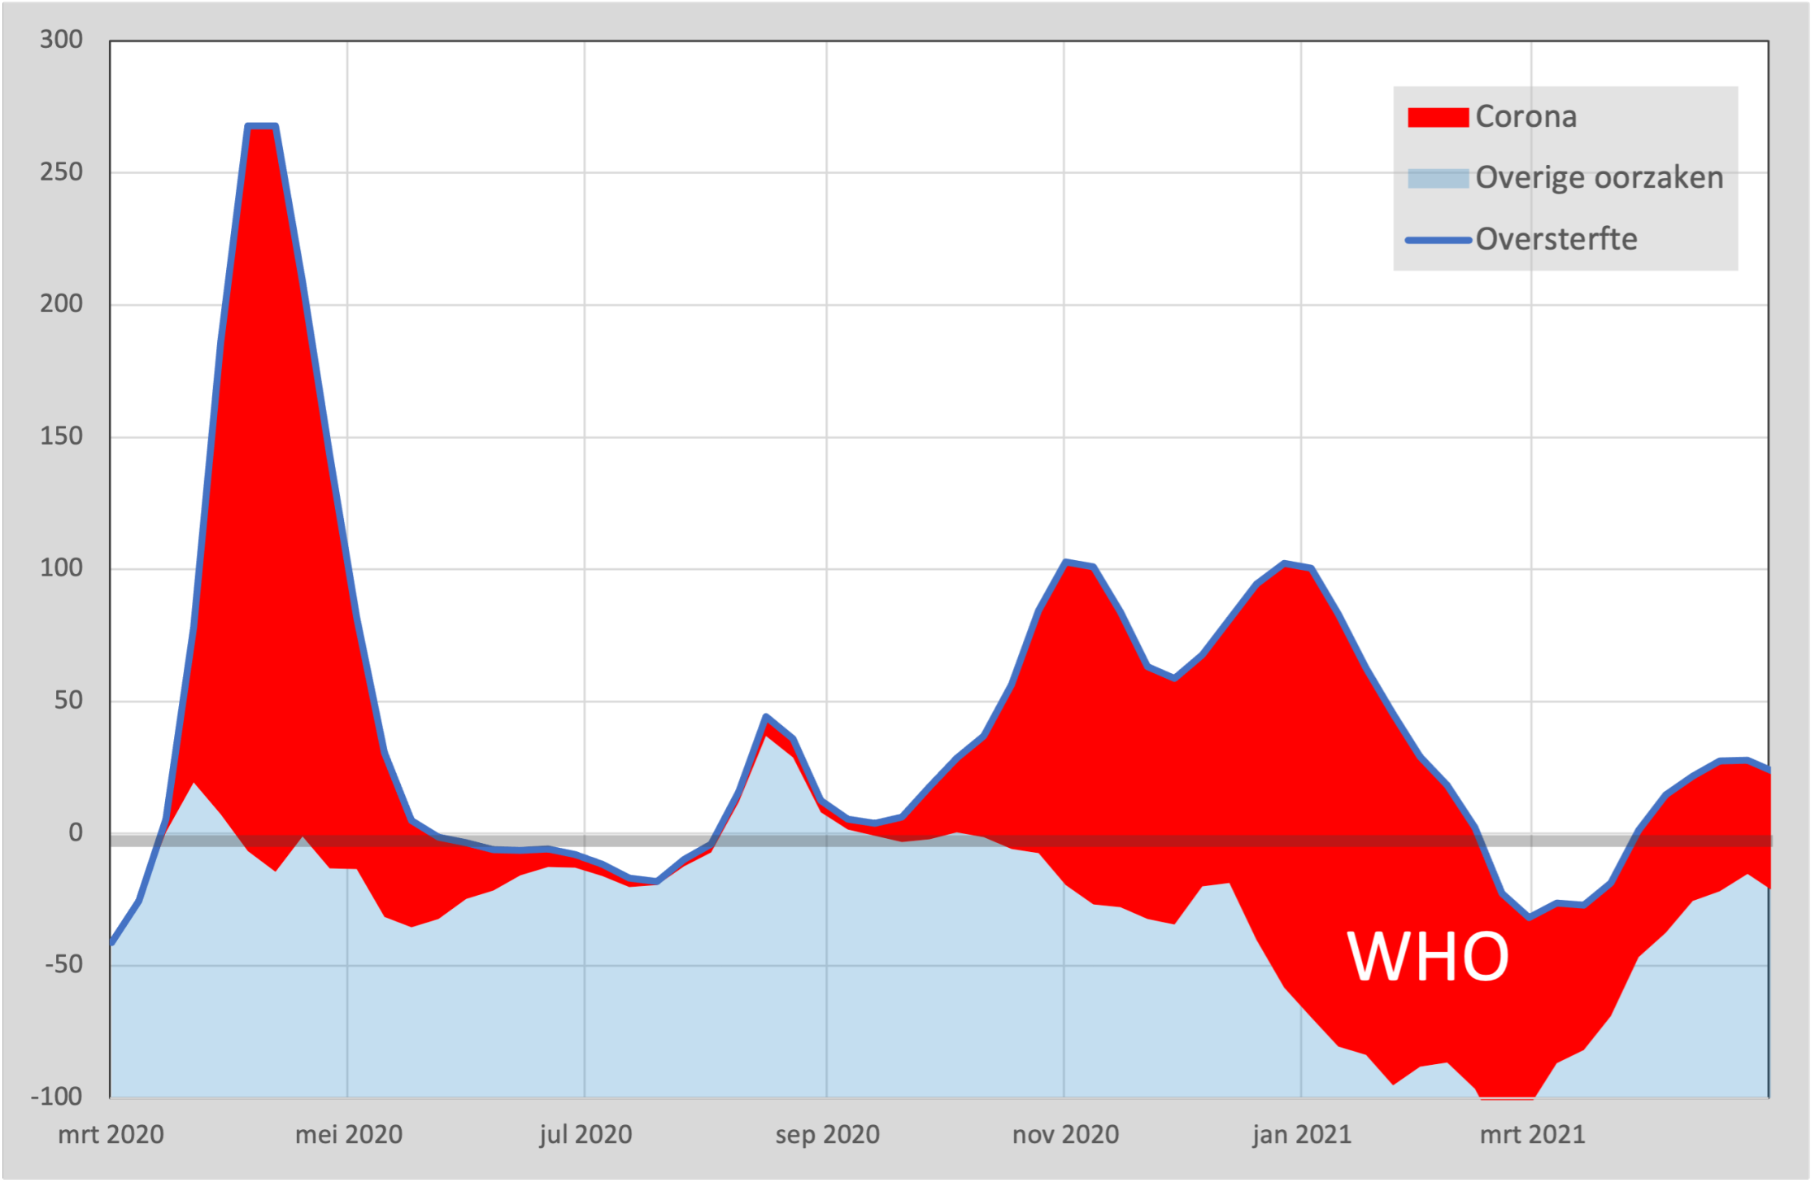Click the jan 2021 axis label
Viewport: 1815px width, 1182px height.
point(1301,1134)
